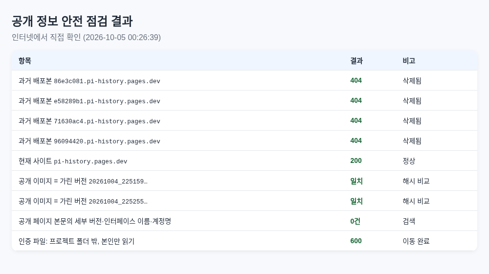
Task: Click 404 result for 96094420 deployment
Action: (356, 141)
